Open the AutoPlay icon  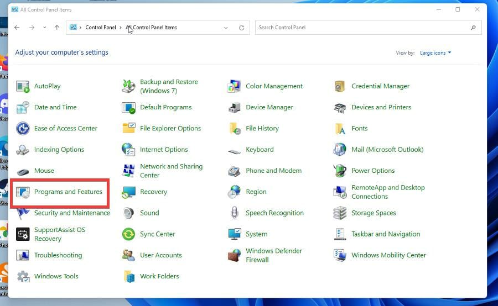(x=23, y=86)
